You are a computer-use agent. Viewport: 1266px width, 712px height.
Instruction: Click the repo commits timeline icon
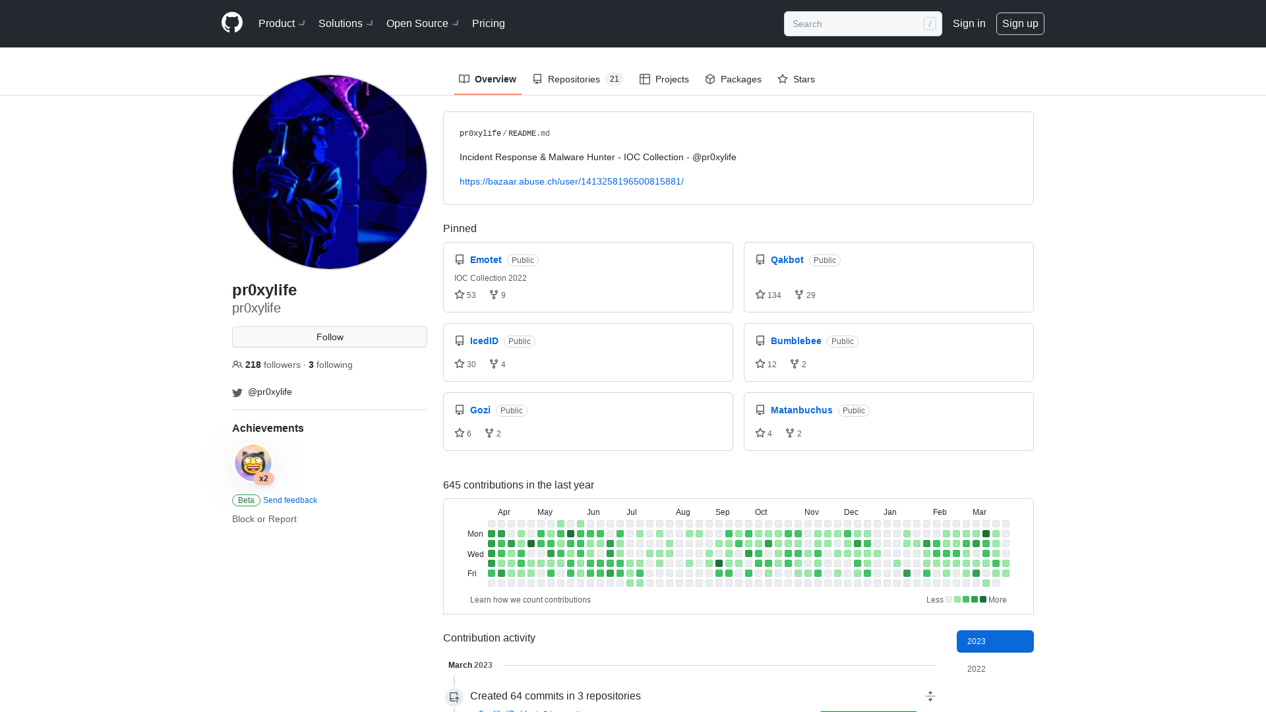click(454, 697)
